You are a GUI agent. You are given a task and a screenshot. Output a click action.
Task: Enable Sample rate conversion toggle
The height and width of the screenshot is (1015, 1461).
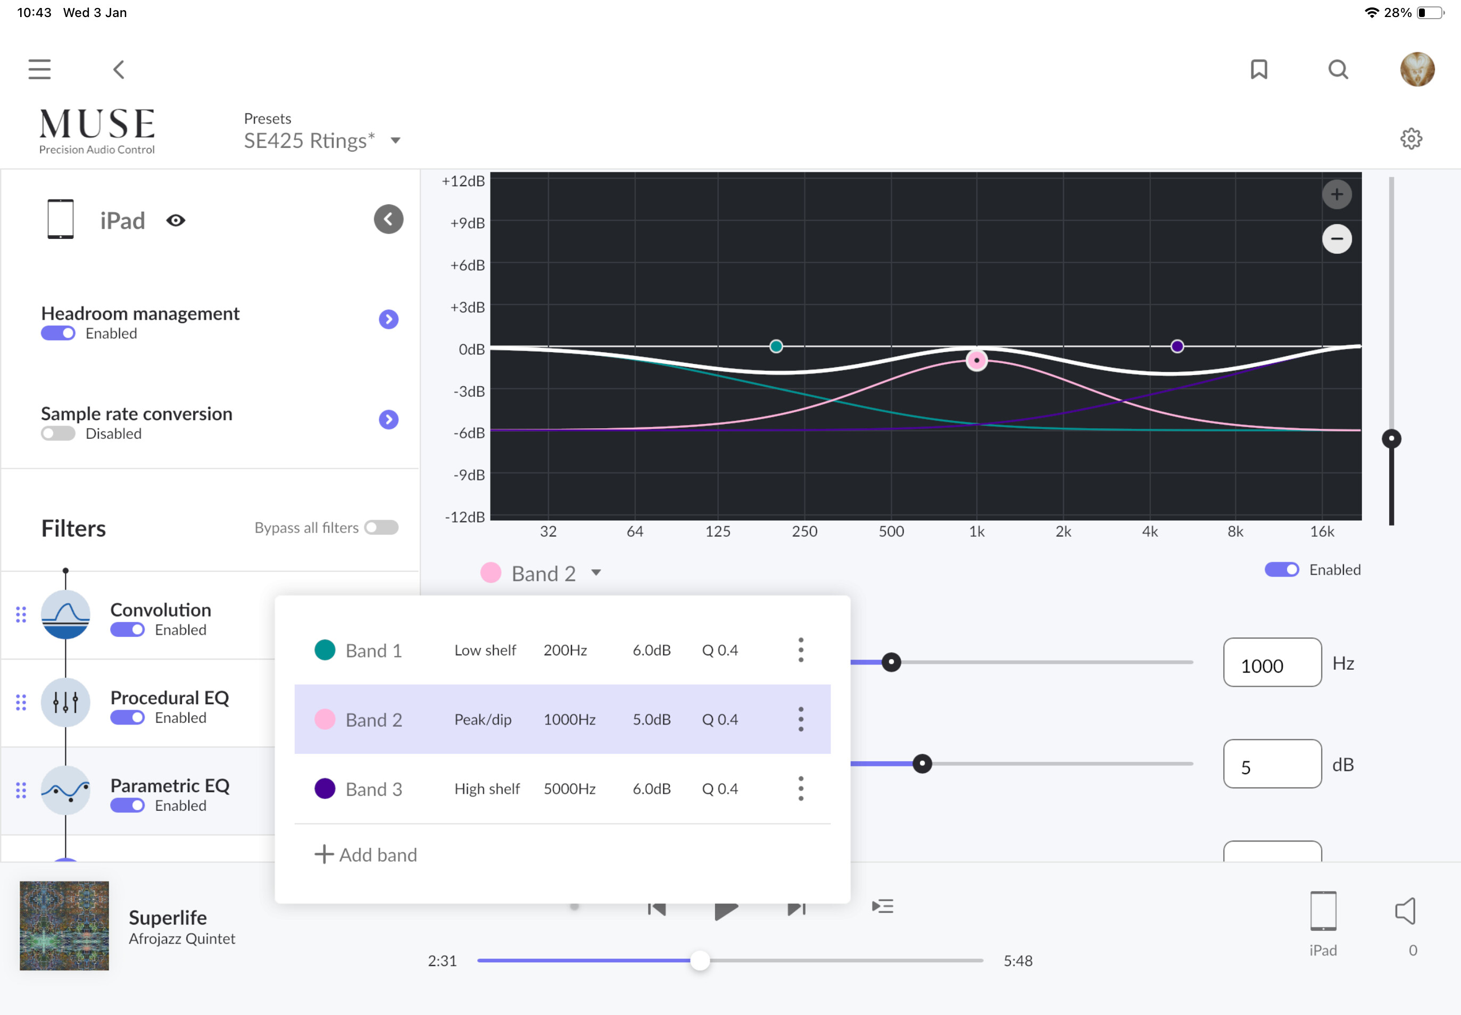(58, 434)
